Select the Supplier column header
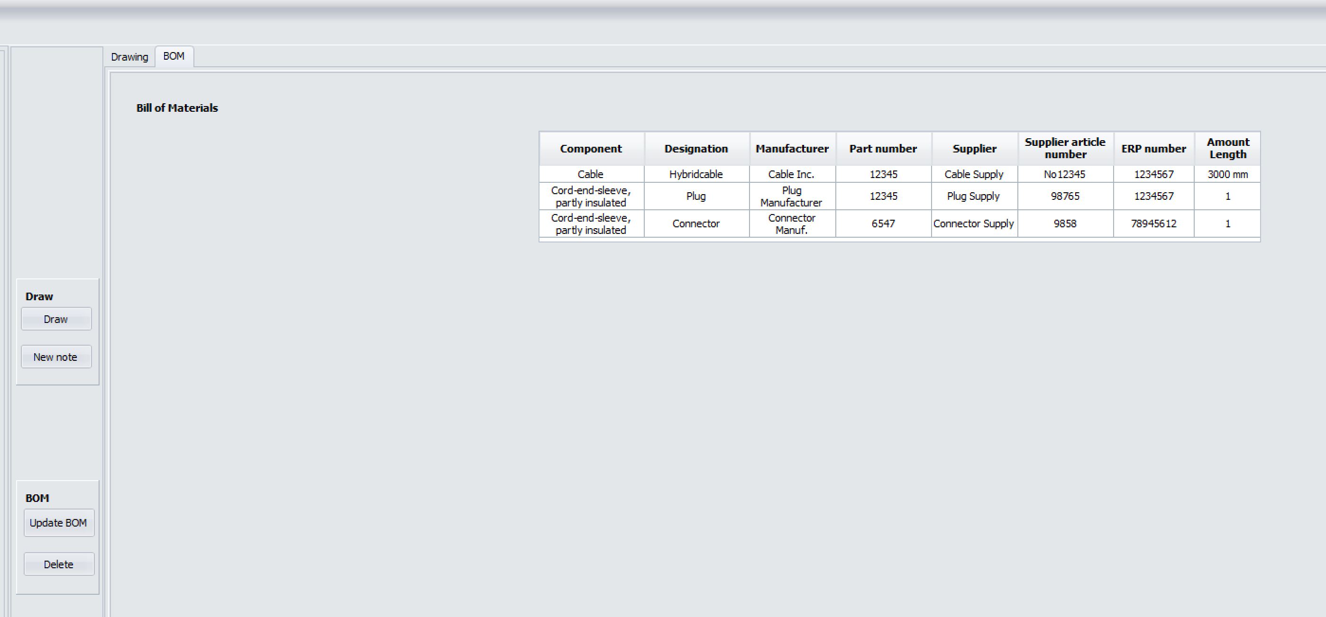The height and width of the screenshot is (617, 1326). coord(974,149)
